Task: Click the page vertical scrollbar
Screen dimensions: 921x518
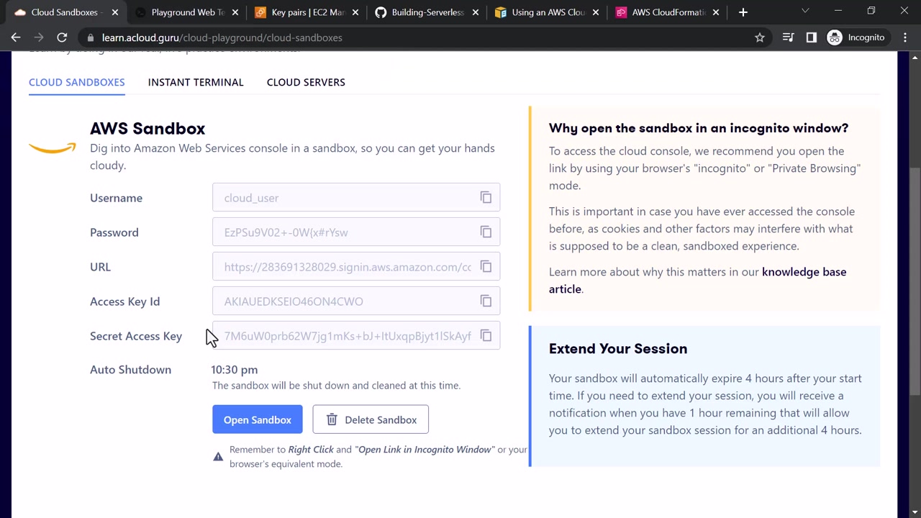Action: (x=915, y=281)
